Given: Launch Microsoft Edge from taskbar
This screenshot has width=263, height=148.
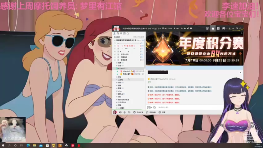Looking at the screenshot, I should (28, 145).
